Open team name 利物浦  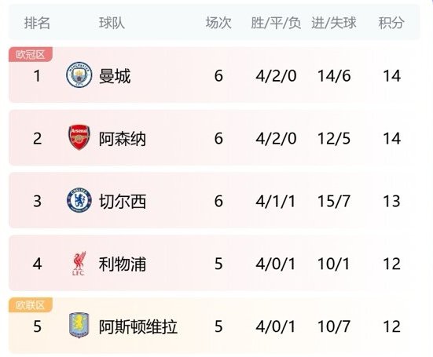click(123, 264)
